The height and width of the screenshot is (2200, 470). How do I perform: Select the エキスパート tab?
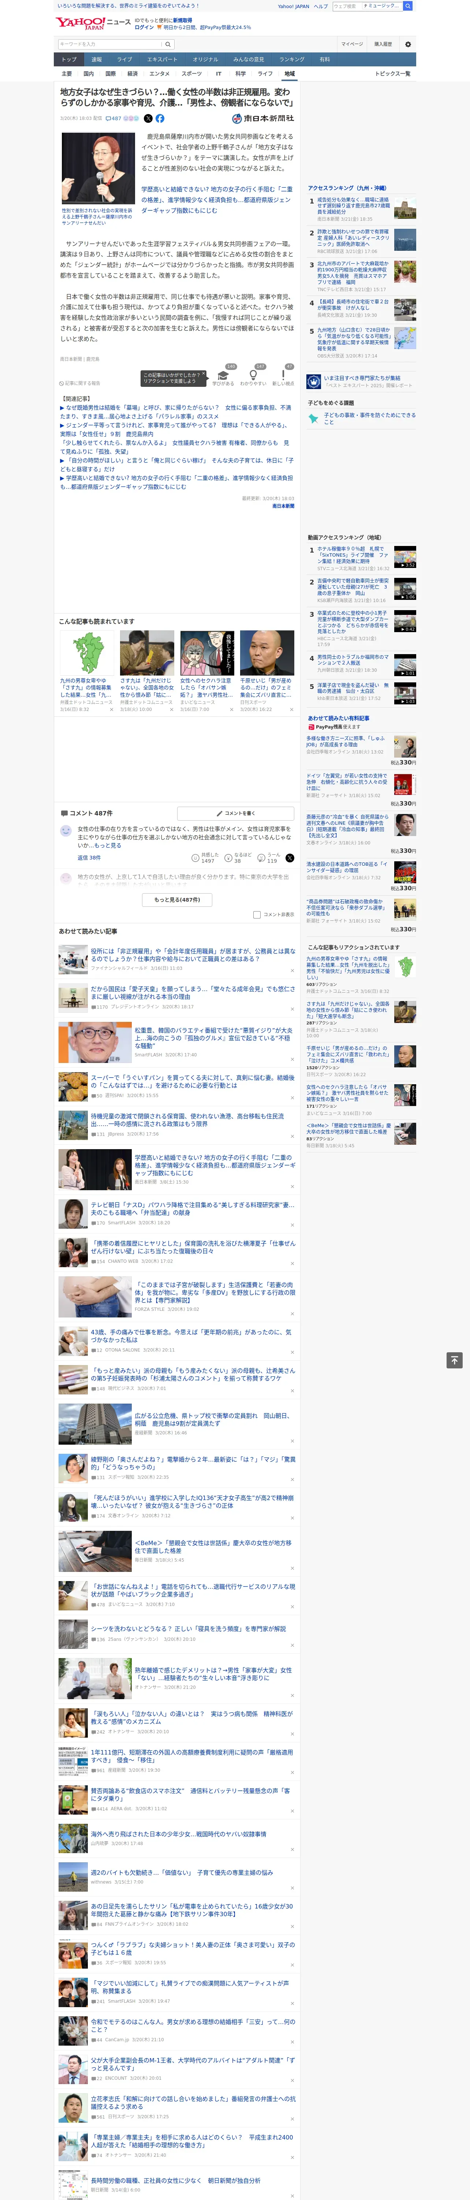162,60
